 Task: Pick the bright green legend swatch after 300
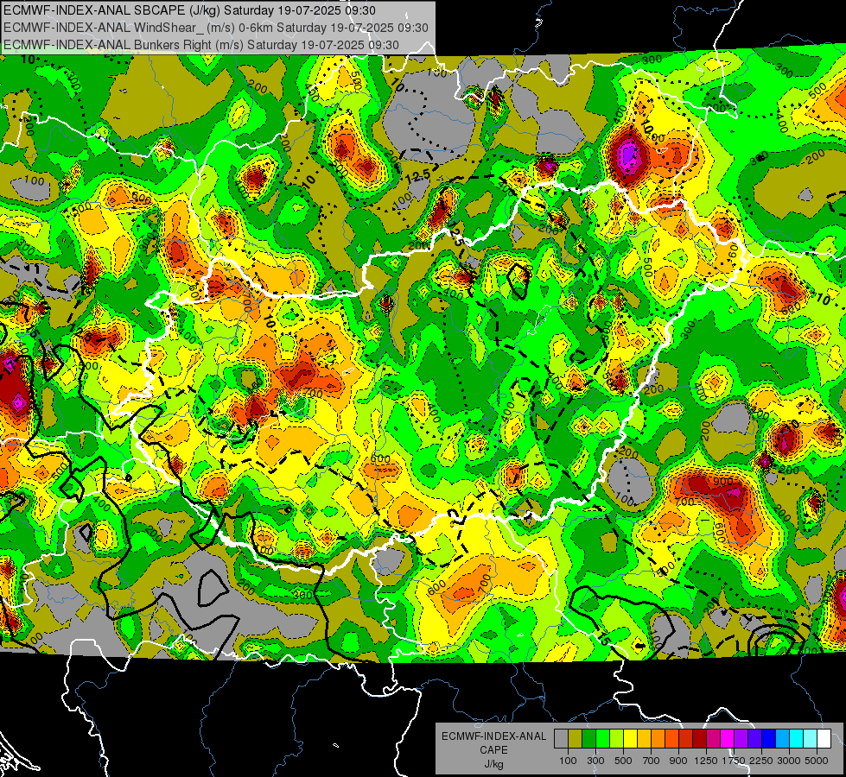pyautogui.click(x=602, y=739)
